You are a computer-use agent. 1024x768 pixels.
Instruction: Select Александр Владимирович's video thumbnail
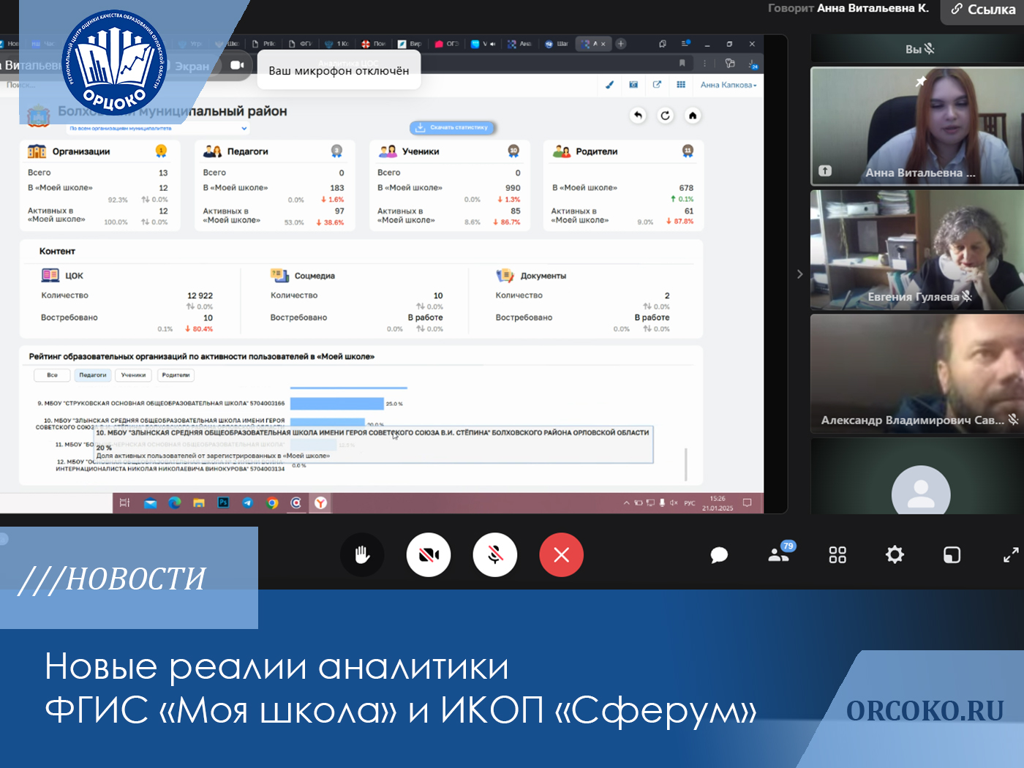[917, 374]
